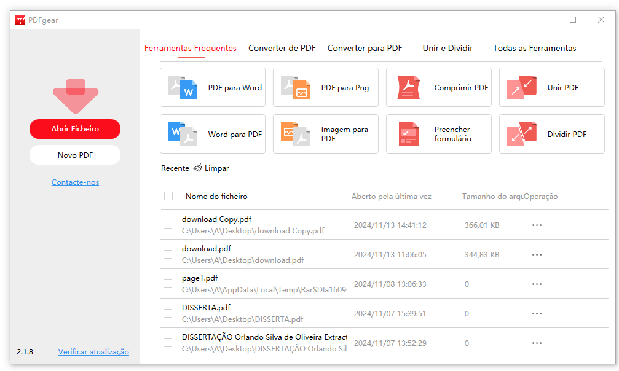
Task: Click the large red download arrow graphic
Action: click(x=76, y=96)
